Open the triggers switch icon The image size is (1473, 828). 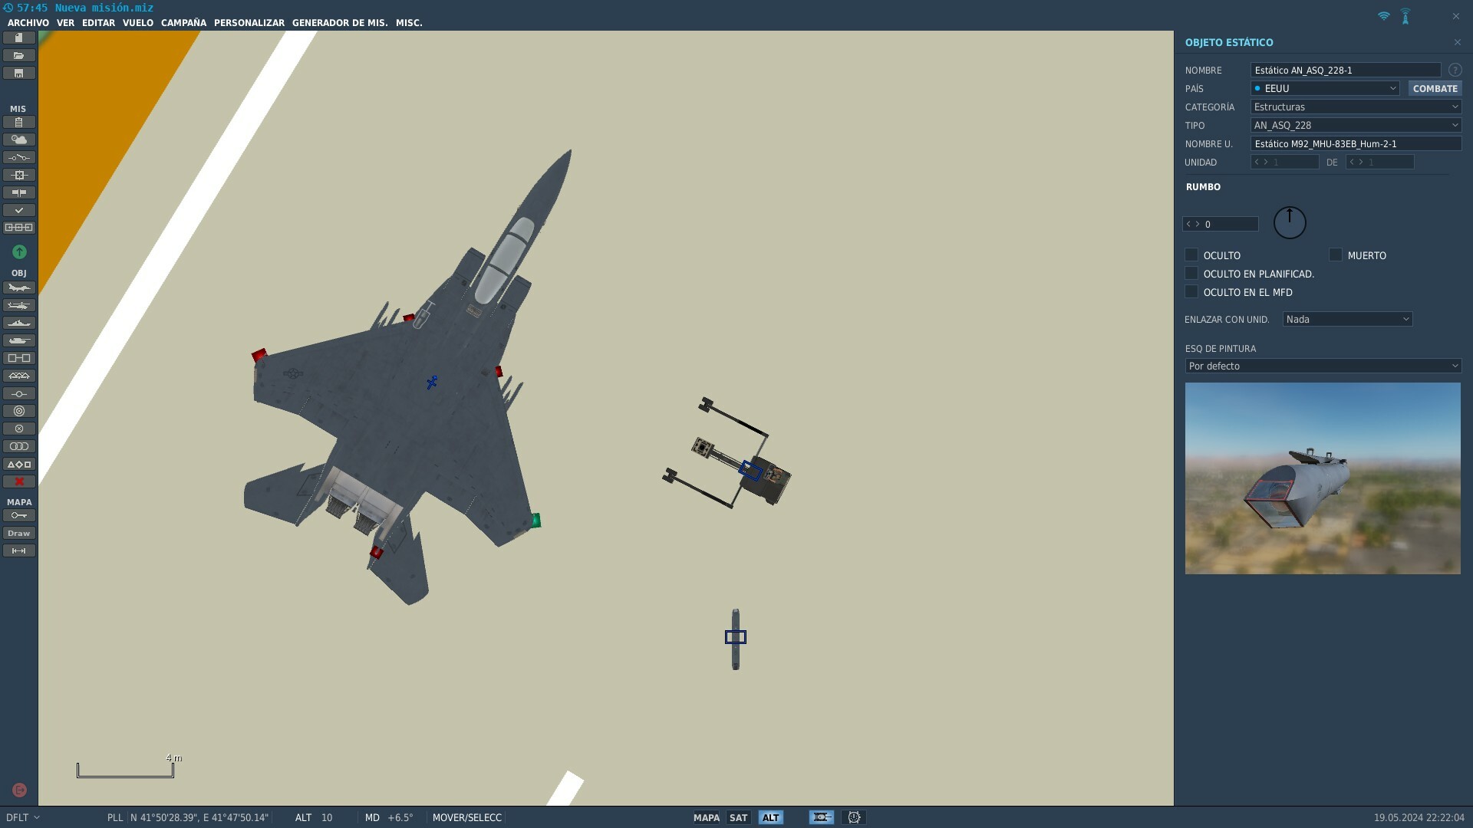18,157
